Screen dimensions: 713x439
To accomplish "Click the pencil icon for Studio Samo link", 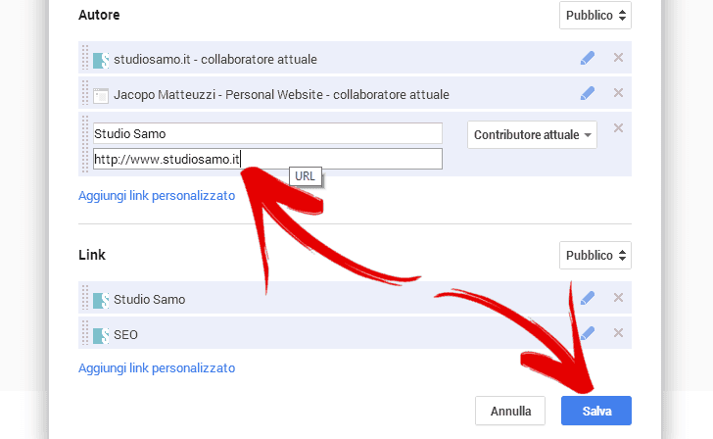I will point(587,298).
